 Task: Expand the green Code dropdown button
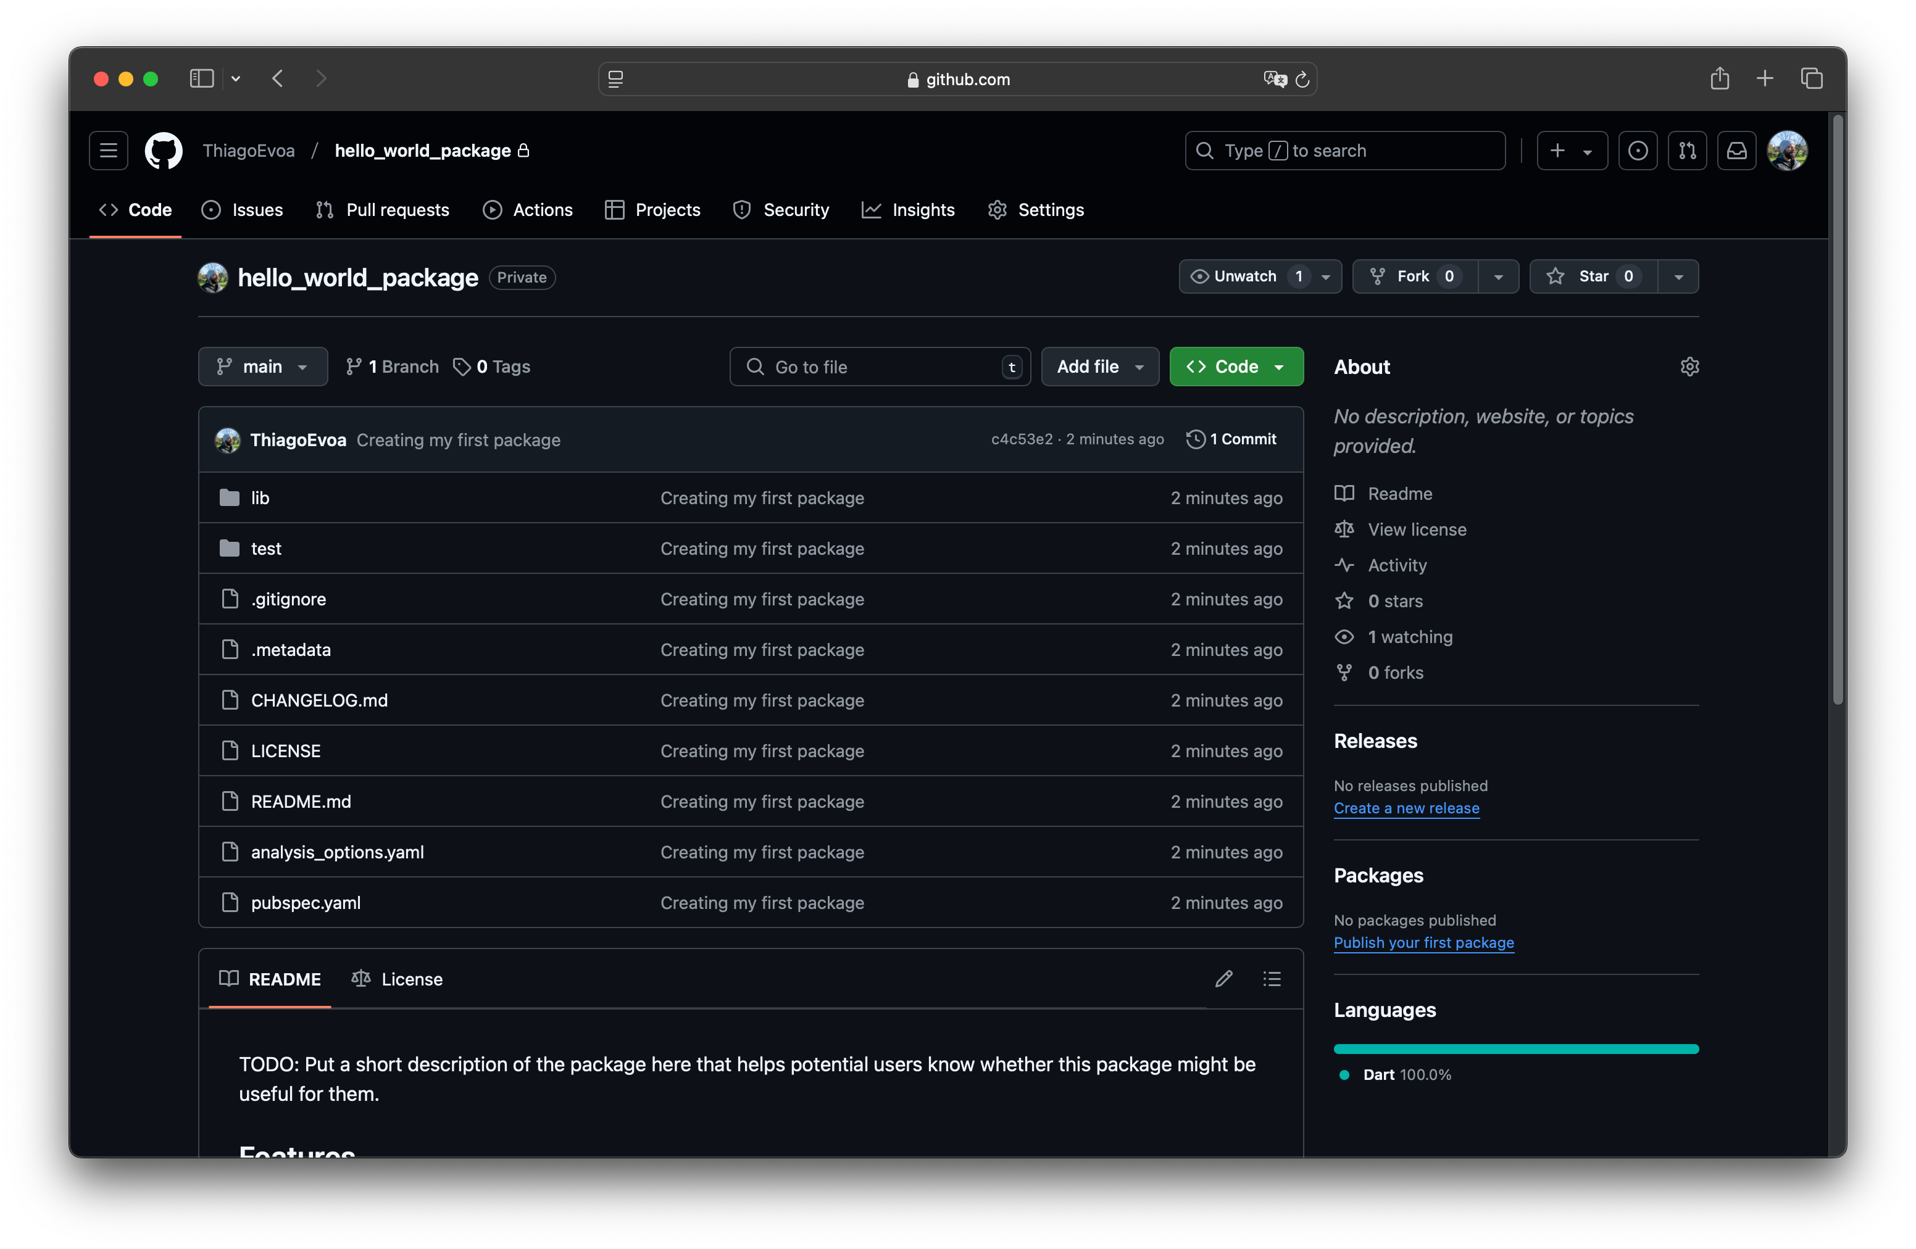pos(1236,367)
